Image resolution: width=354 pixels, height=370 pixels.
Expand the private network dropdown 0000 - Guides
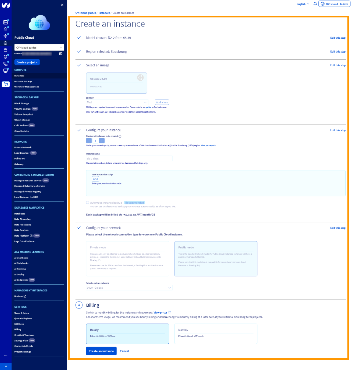(129, 288)
